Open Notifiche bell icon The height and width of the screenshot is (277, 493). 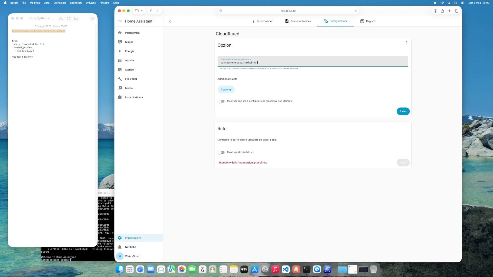[x=120, y=247]
